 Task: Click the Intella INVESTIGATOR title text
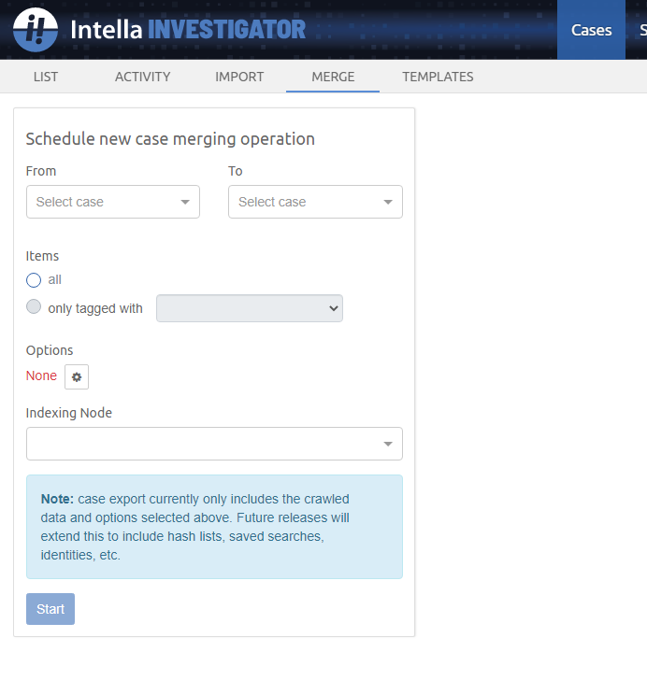[x=188, y=30]
